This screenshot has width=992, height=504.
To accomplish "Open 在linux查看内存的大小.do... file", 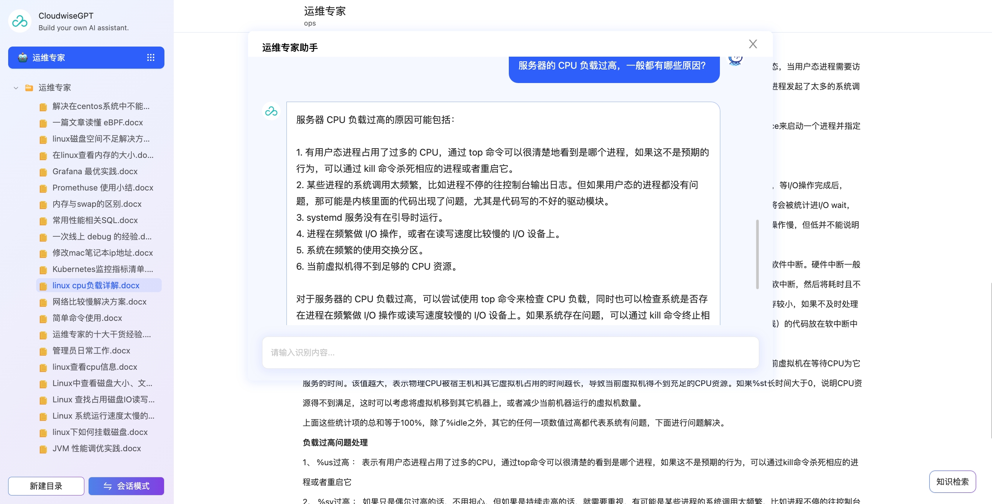I will click(103, 155).
